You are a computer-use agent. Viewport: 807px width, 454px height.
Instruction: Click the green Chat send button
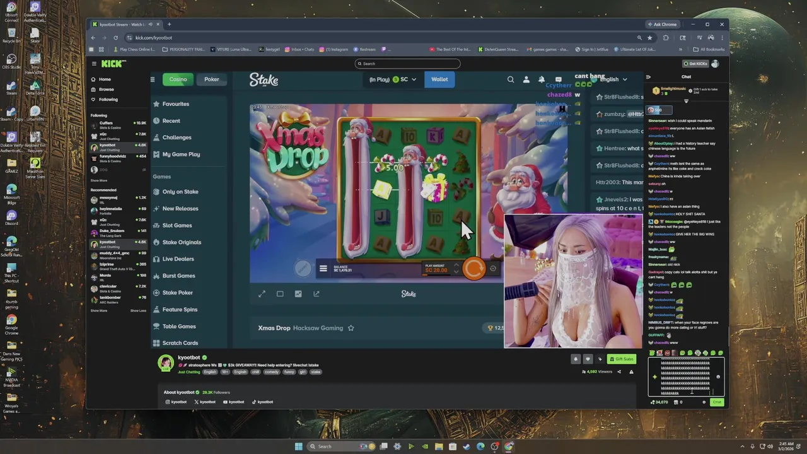click(717, 402)
